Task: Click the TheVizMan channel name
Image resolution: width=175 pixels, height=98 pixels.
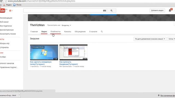Action: pos(37,25)
